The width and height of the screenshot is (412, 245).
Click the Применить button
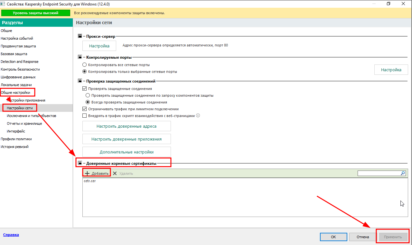tap(393, 237)
